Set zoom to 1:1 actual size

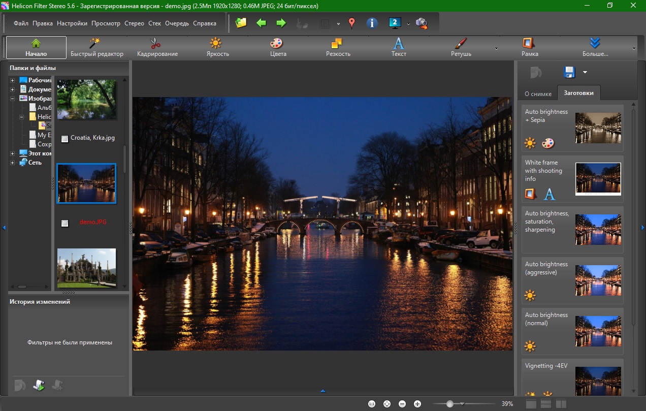pos(372,404)
